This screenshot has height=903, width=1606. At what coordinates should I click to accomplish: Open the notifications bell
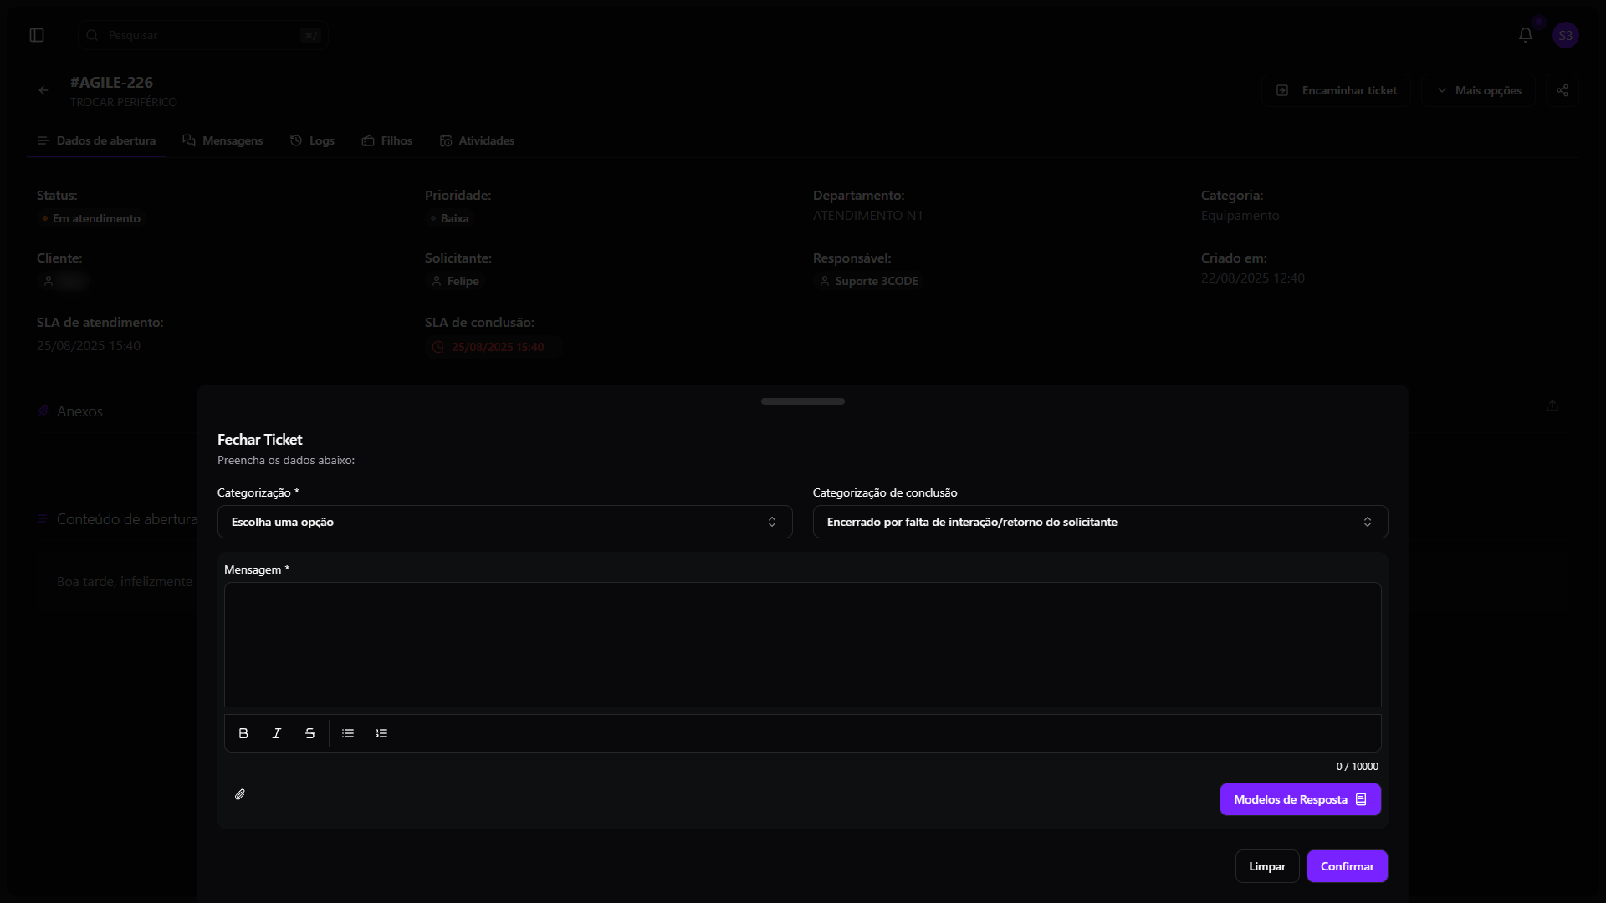(x=1526, y=35)
